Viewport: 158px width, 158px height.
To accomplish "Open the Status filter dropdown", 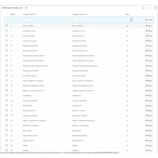I will [127, 20].
